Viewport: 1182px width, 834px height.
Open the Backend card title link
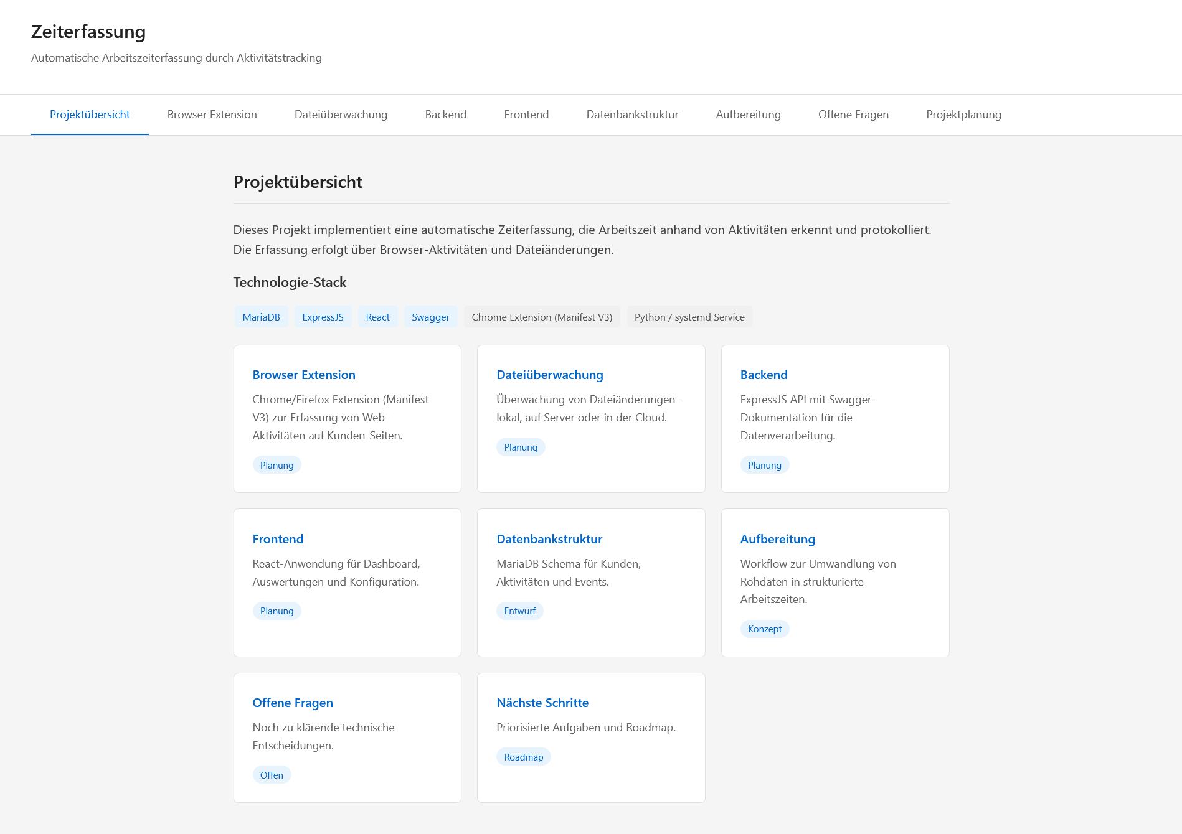click(x=764, y=375)
